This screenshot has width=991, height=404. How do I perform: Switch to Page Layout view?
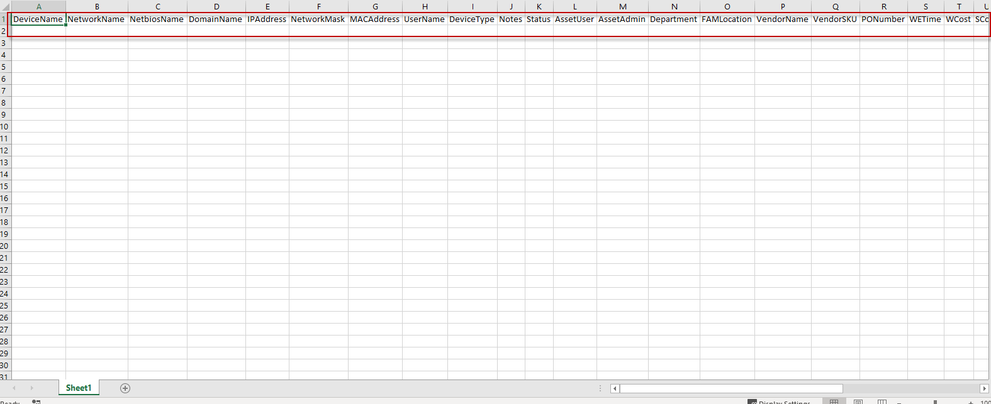tap(858, 401)
